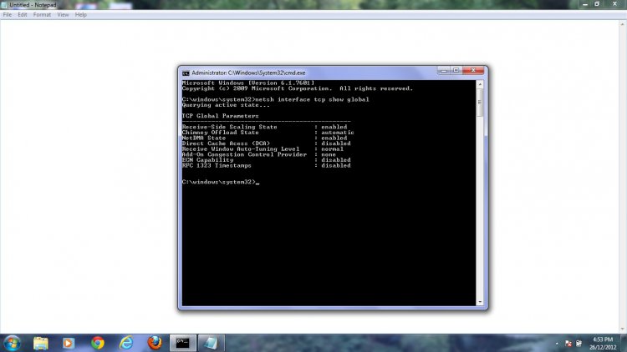Open the Notepad Edit menu
This screenshot has width=627, height=352.
[x=23, y=15]
